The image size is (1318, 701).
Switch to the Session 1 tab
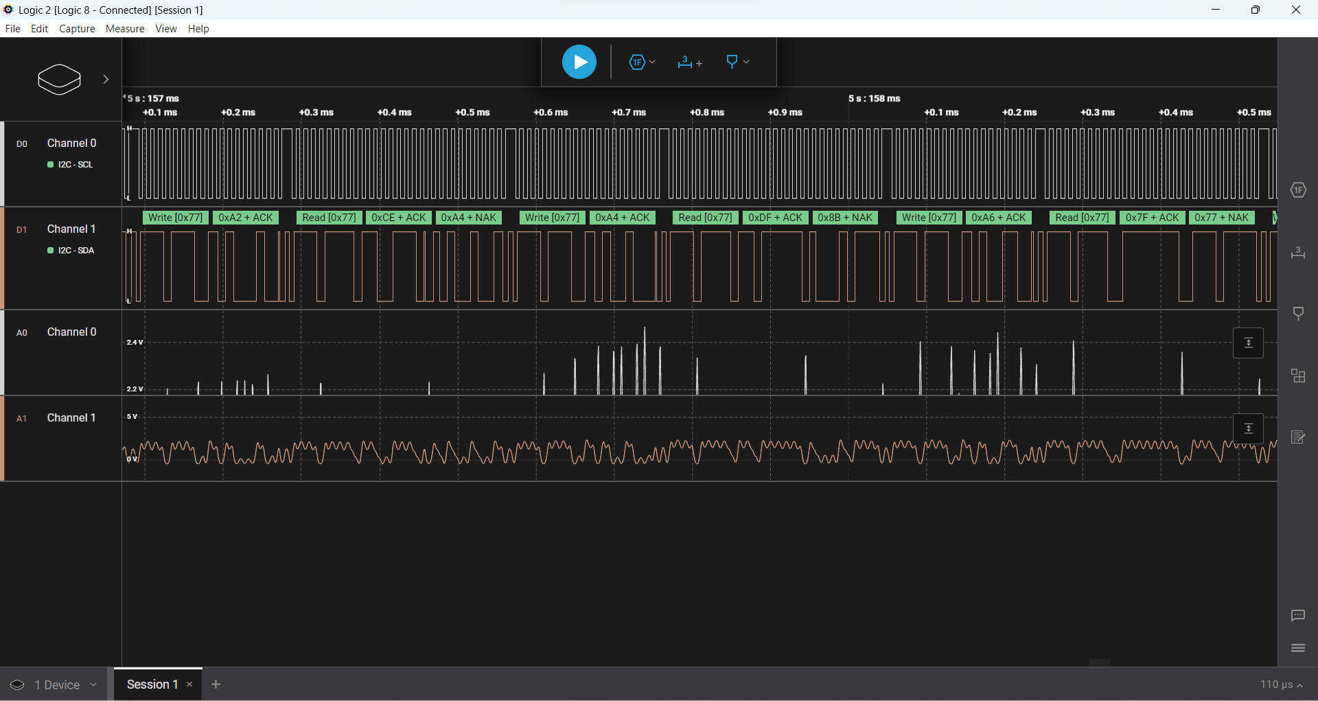click(152, 685)
